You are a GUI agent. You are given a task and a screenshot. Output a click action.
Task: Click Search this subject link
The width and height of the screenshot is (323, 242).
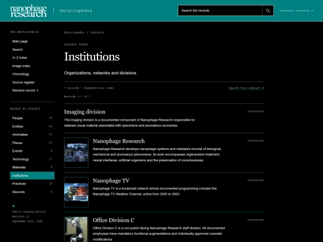tap(246, 88)
